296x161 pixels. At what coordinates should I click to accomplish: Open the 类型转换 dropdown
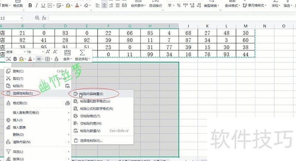tap(211, 6)
